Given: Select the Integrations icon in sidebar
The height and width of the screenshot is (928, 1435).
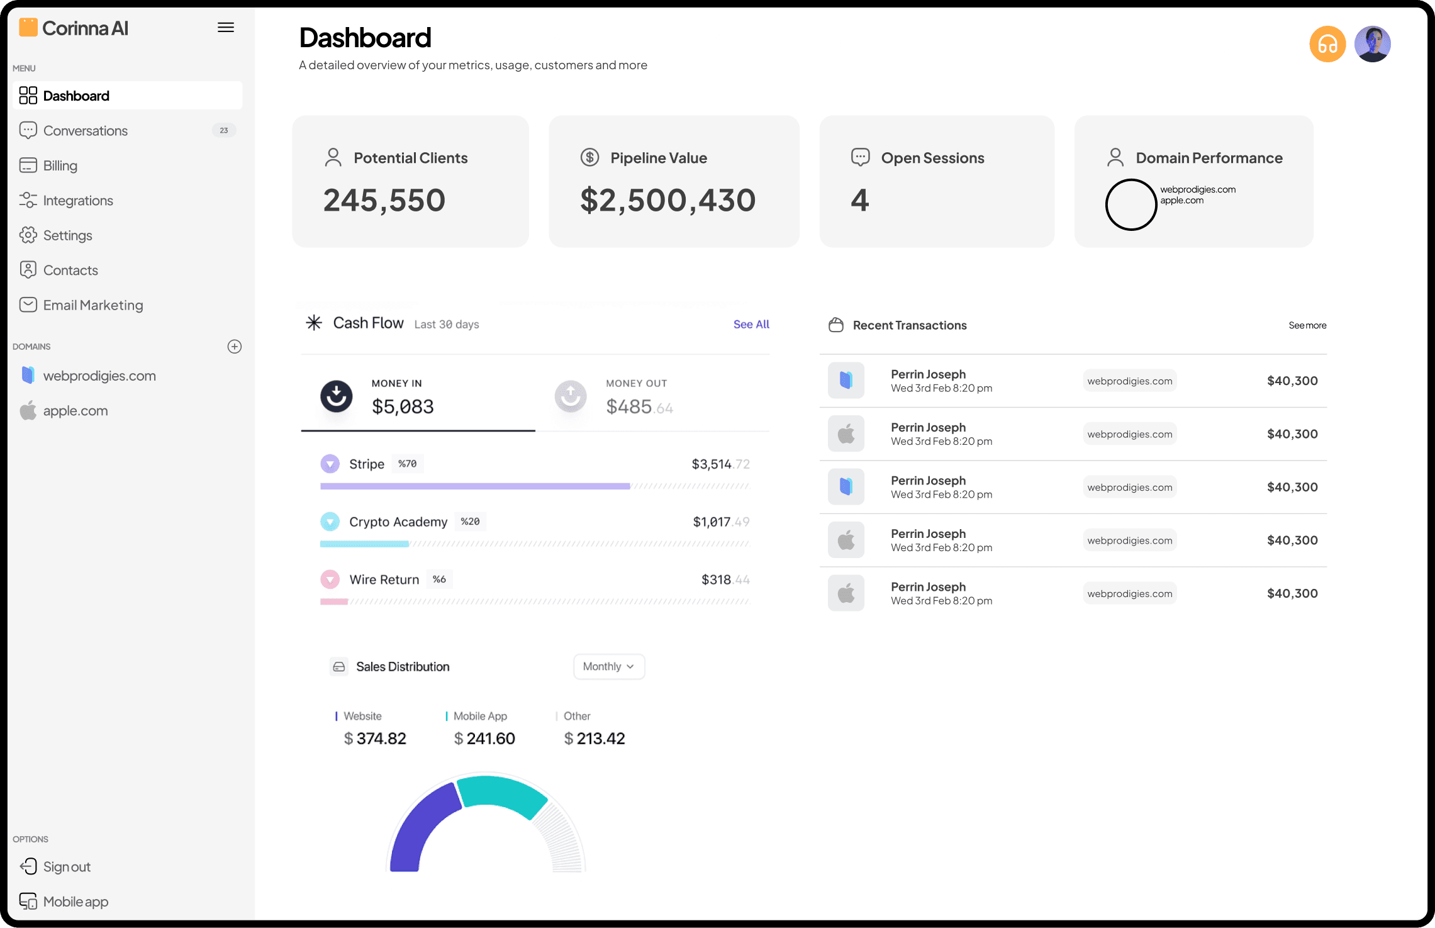Looking at the screenshot, I should tap(28, 200).
